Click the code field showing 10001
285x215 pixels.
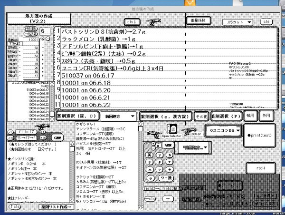point(31,40)
